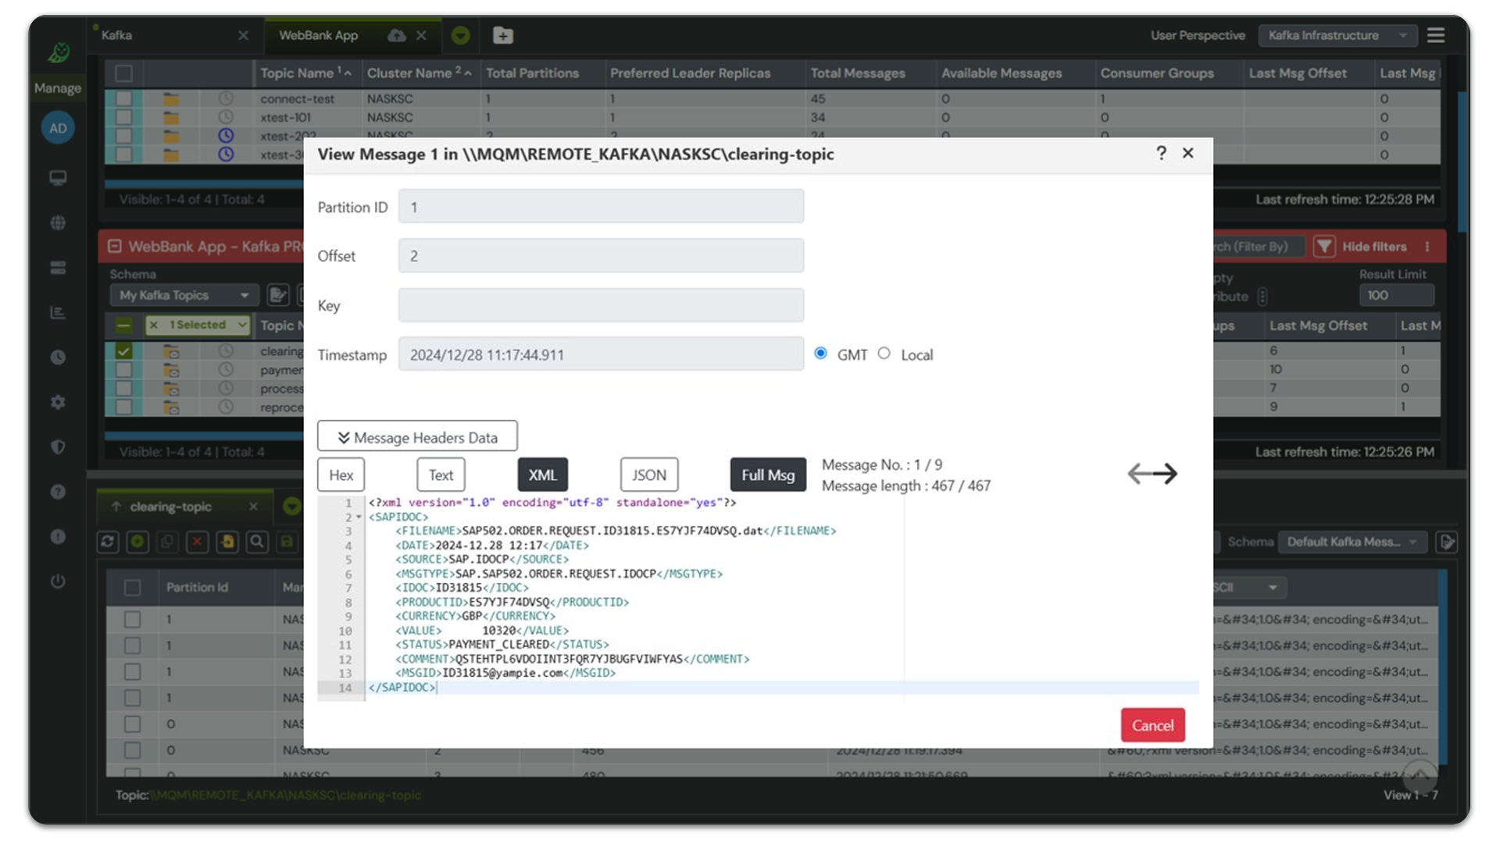Open the question mark help sidebar icon
Viewport: 1500px width, 843px height.
pyautogui.click(x=58, y=492)
